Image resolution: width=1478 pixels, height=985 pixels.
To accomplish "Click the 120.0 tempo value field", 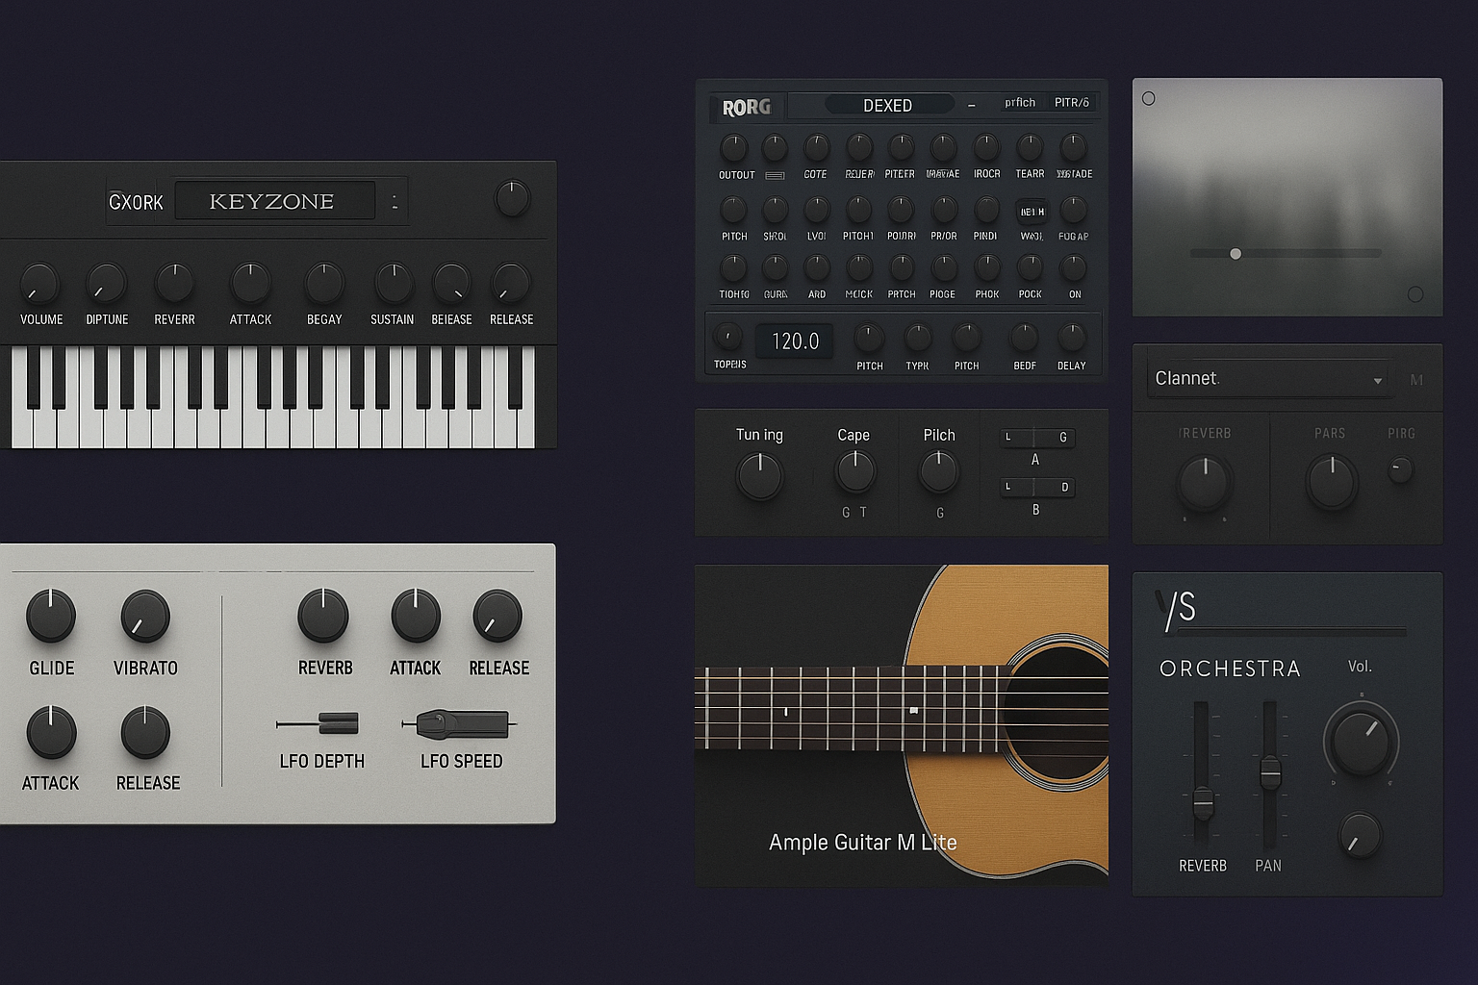I will (795, 341).
